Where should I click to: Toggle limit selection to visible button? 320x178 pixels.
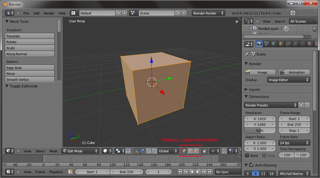click(x=205, y=151)
